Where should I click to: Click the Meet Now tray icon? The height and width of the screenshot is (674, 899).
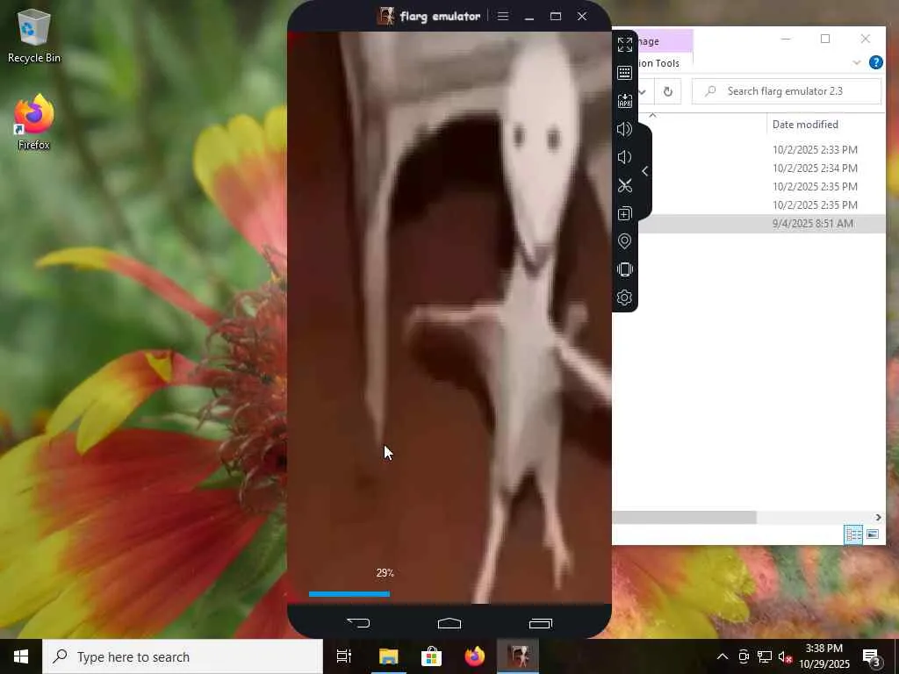point(744,656)
